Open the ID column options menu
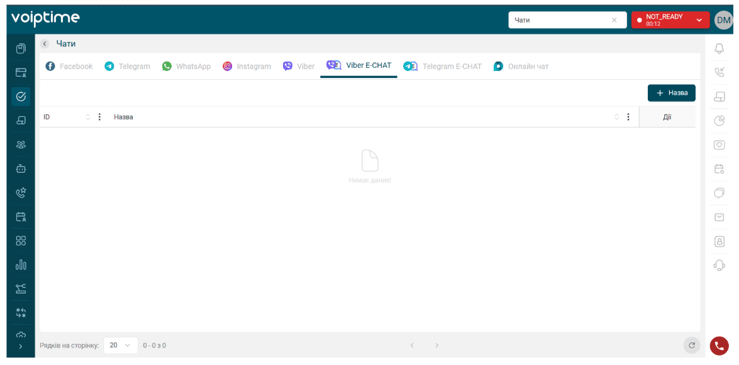Screen dimensions: 739x365 coord(99,117)
